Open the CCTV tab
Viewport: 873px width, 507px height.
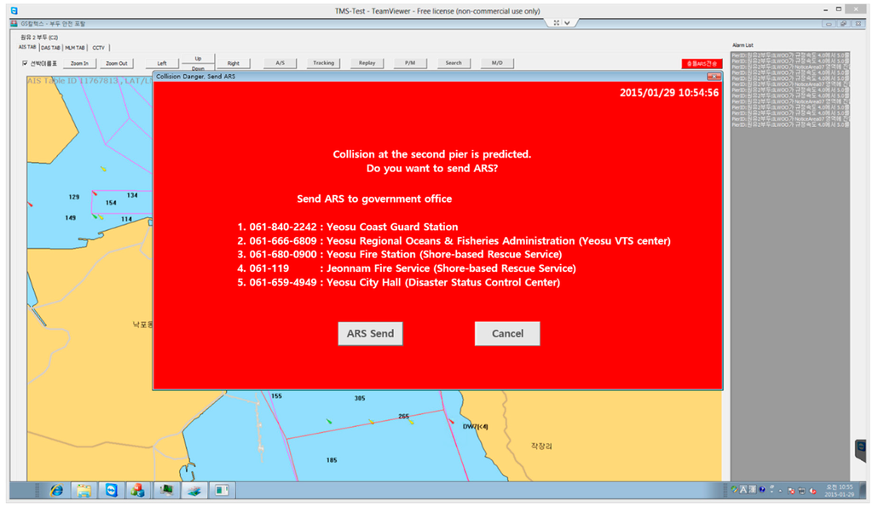click(98, 48)
